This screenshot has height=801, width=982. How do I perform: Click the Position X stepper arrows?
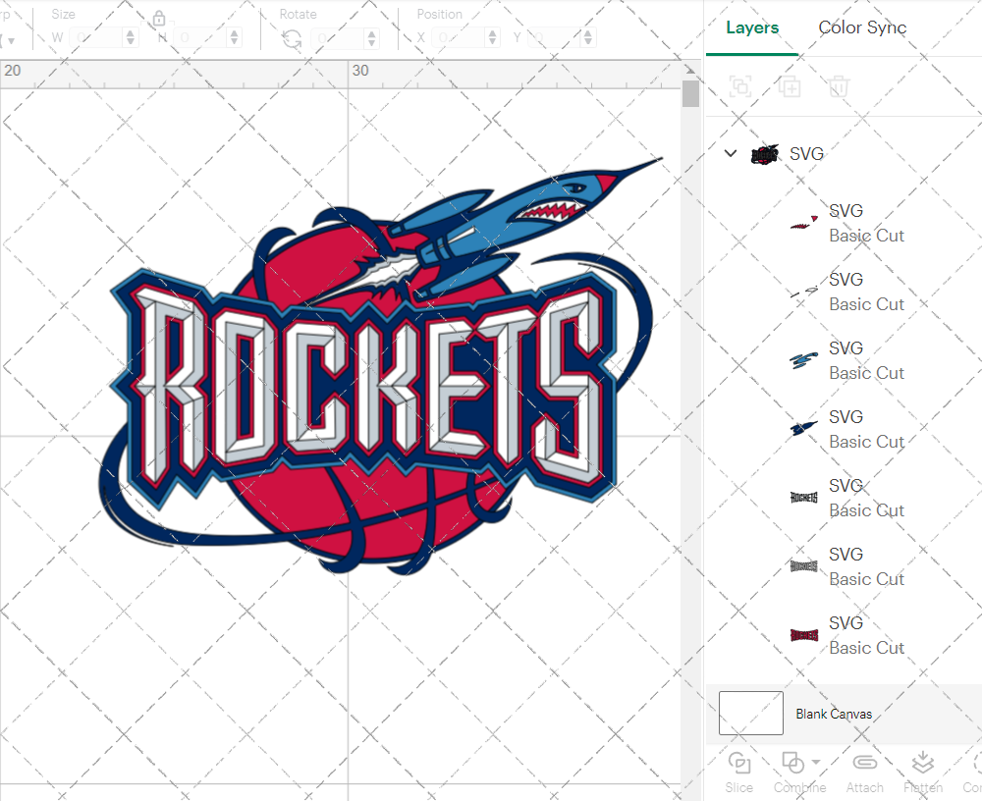493,37
